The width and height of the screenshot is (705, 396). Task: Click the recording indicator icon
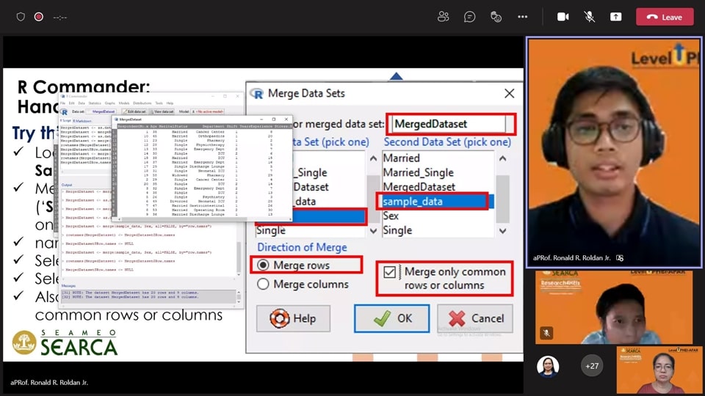[x=38, y=16]
